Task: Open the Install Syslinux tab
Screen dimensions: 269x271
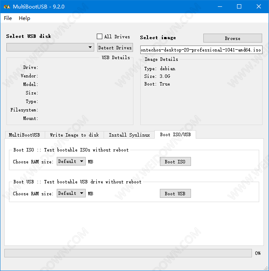Action: point(129,135)
